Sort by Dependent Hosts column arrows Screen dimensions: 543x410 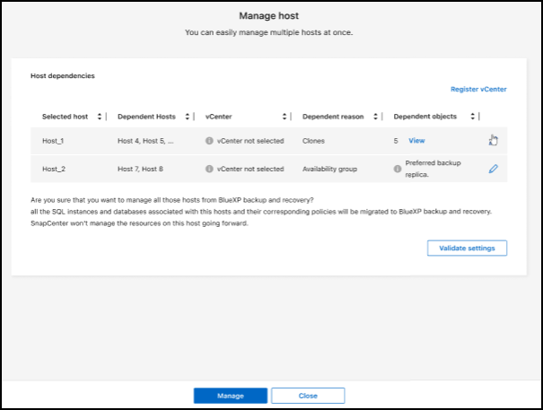point(187,117)
